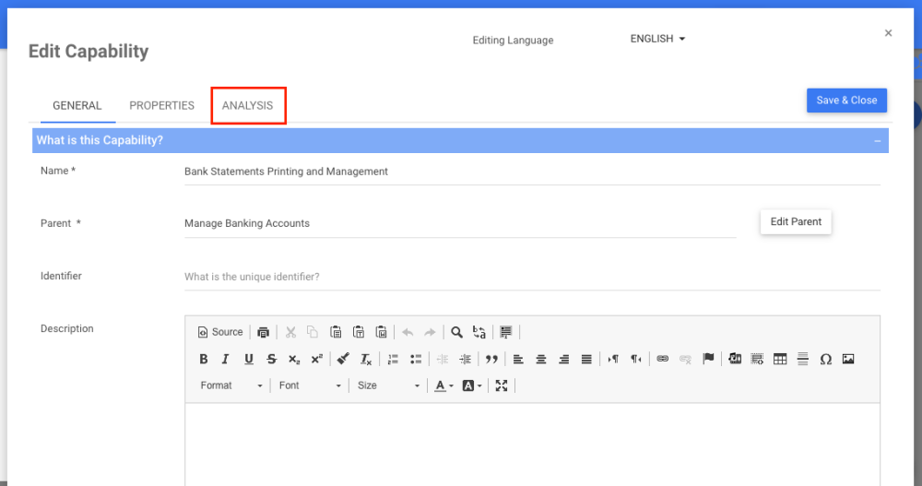Align text right
Image resolution: width=922 pixels, height=486 pixels.
coord(564,359)
